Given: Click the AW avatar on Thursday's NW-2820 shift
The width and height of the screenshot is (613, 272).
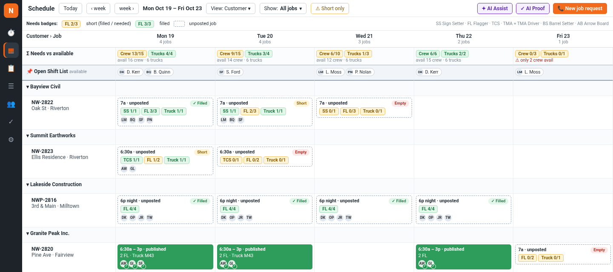Looking at the screenshot, I should (x=422, y=263).
